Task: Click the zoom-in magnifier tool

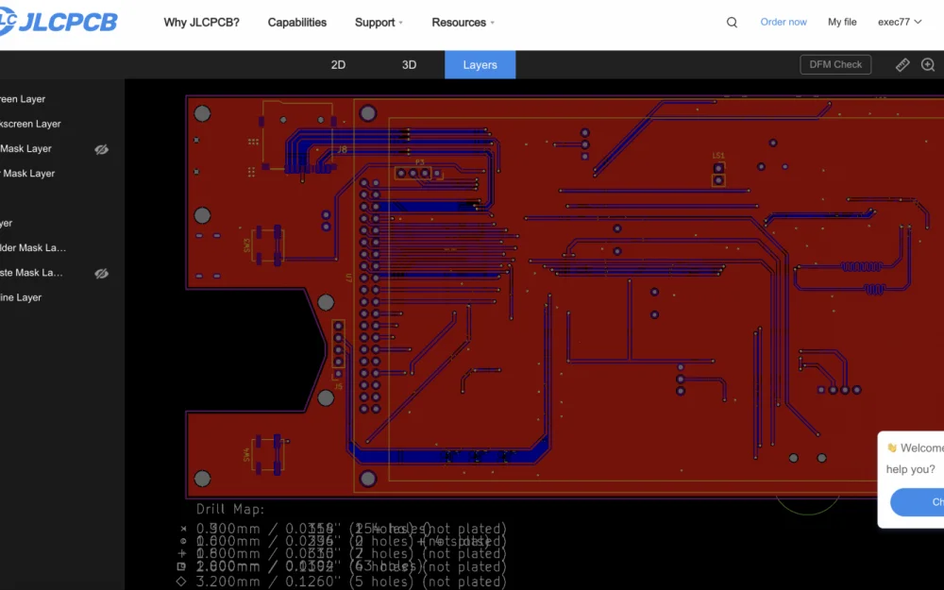Action: [x=927, y=64]
